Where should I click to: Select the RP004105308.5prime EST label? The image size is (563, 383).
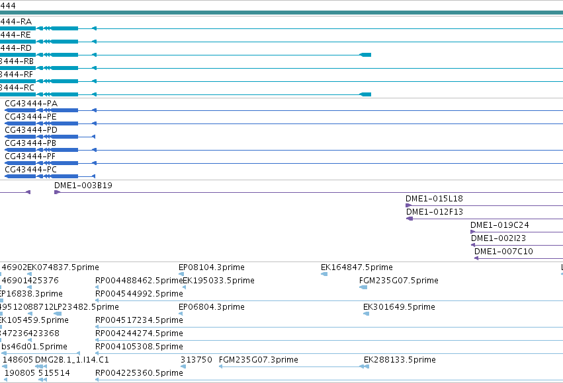[x=139, y=347]
